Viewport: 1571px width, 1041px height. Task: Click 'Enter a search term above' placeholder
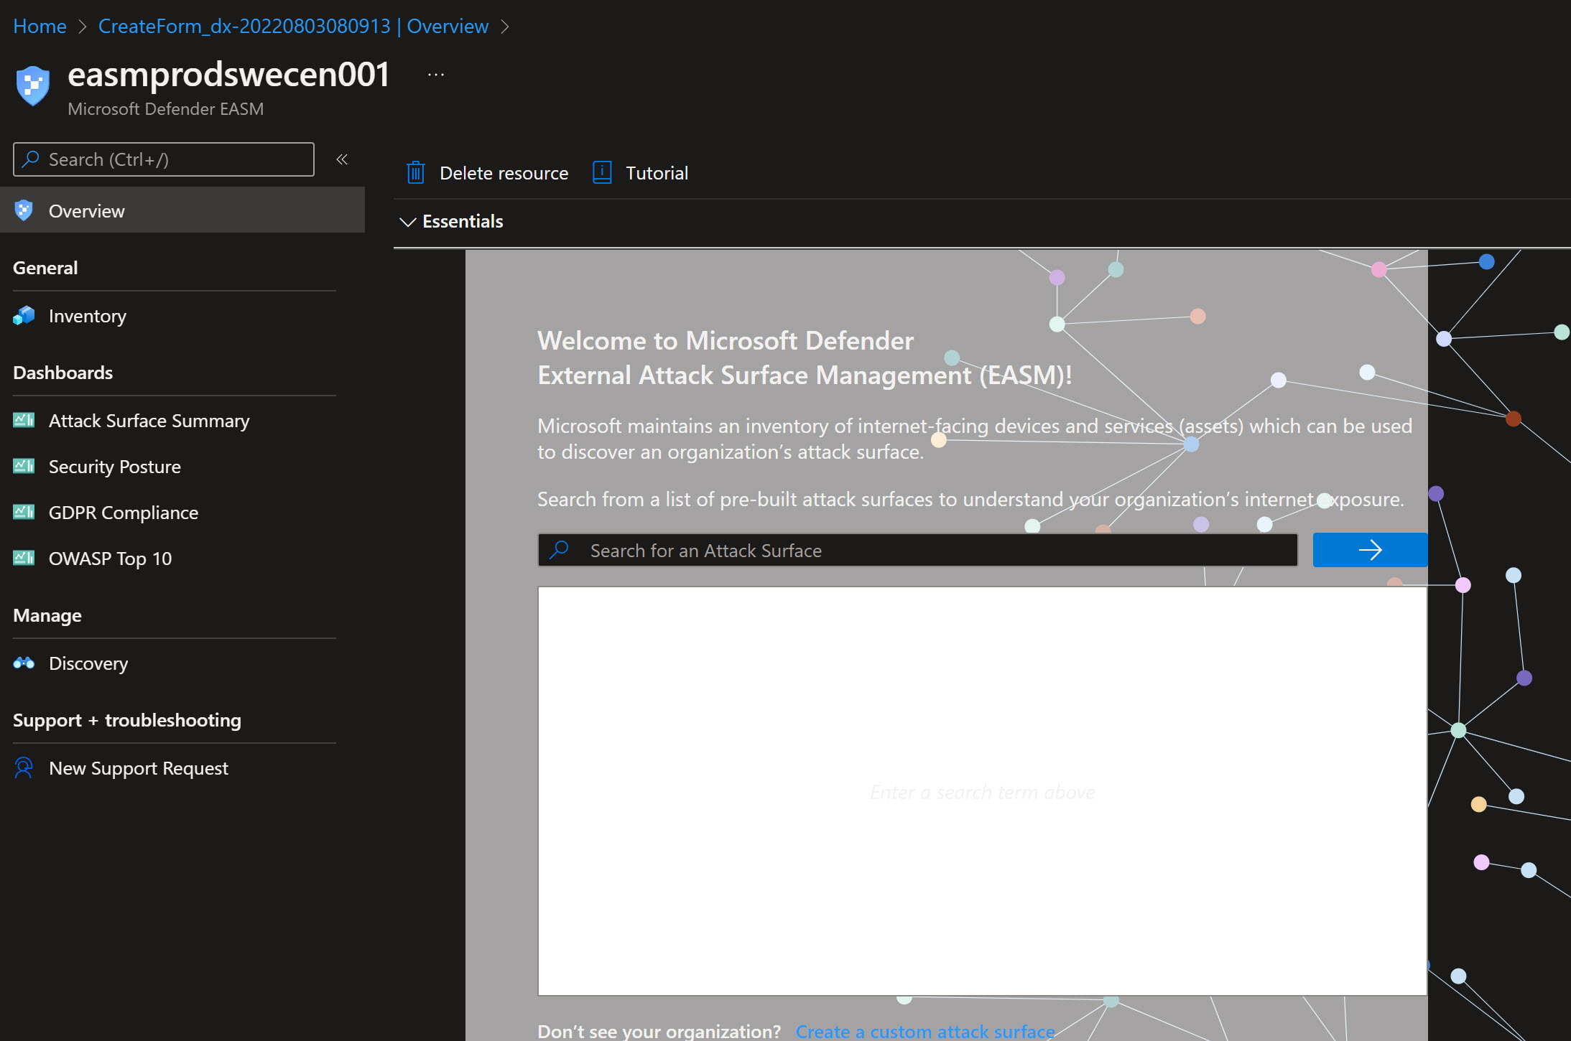pyautogui.click(x=982, y=792)
